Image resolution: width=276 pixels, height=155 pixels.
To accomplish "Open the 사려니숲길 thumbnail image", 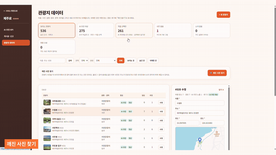I will click(x=47, y=120).
